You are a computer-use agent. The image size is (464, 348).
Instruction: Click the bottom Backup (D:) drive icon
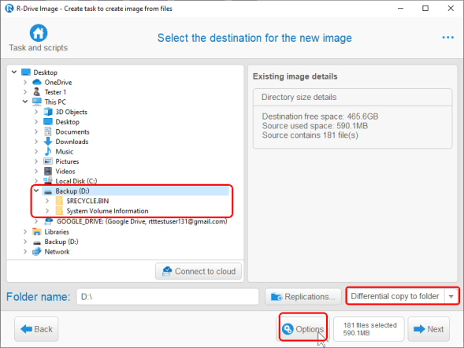click(37, 242)
